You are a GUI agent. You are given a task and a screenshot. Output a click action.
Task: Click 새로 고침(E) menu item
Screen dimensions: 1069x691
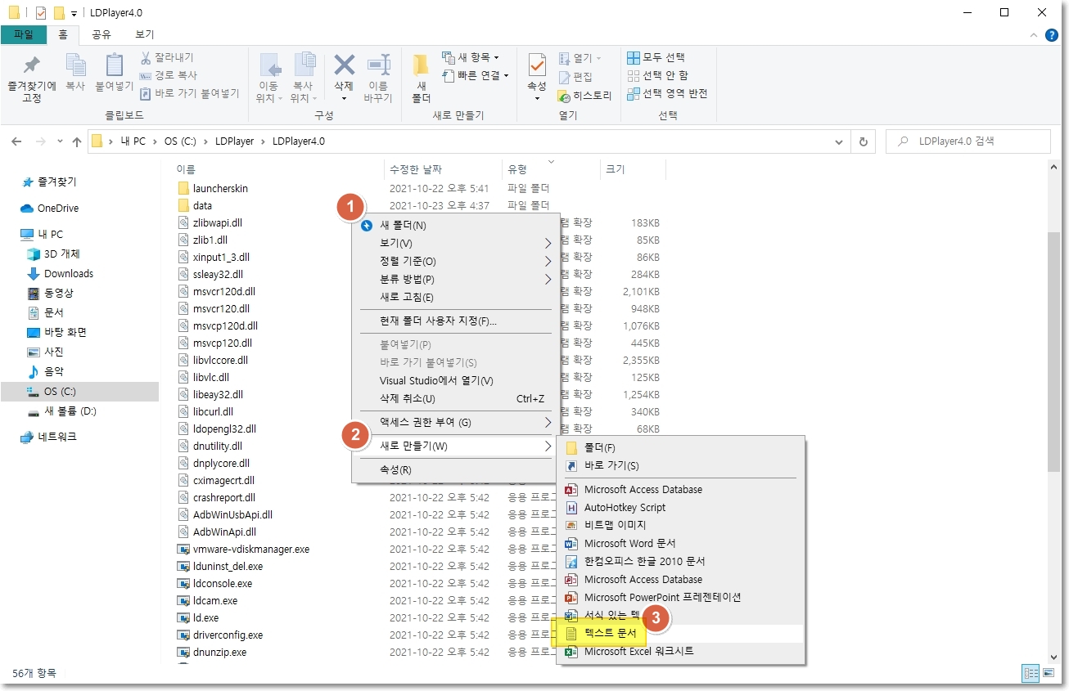pyautogui.click(x=456, y=297)
